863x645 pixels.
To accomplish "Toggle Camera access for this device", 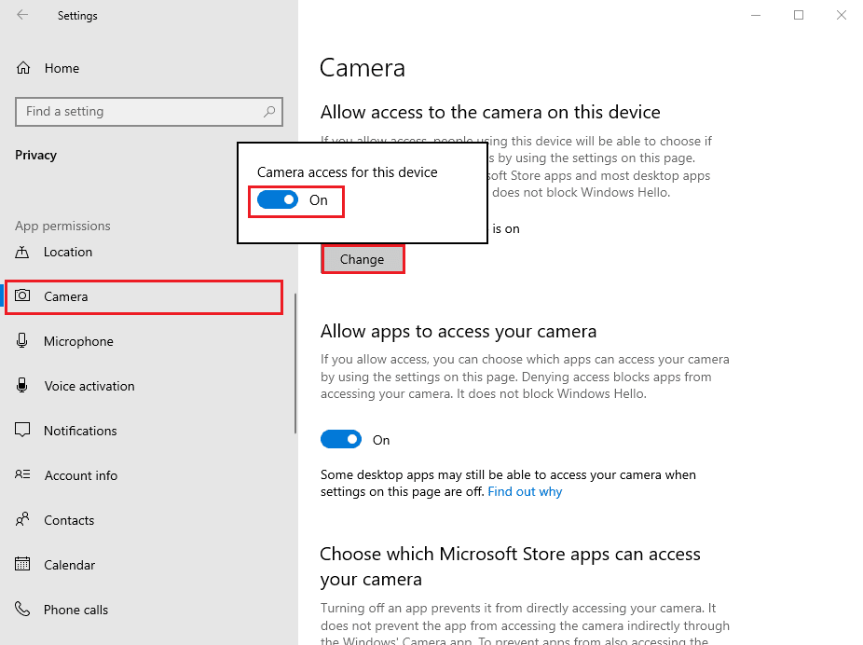I will pos(278,199).
